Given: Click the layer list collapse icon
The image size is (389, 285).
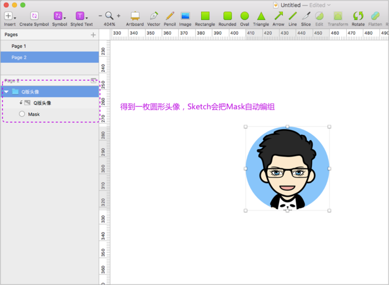Looking at the screenshot, I should 93,80.
